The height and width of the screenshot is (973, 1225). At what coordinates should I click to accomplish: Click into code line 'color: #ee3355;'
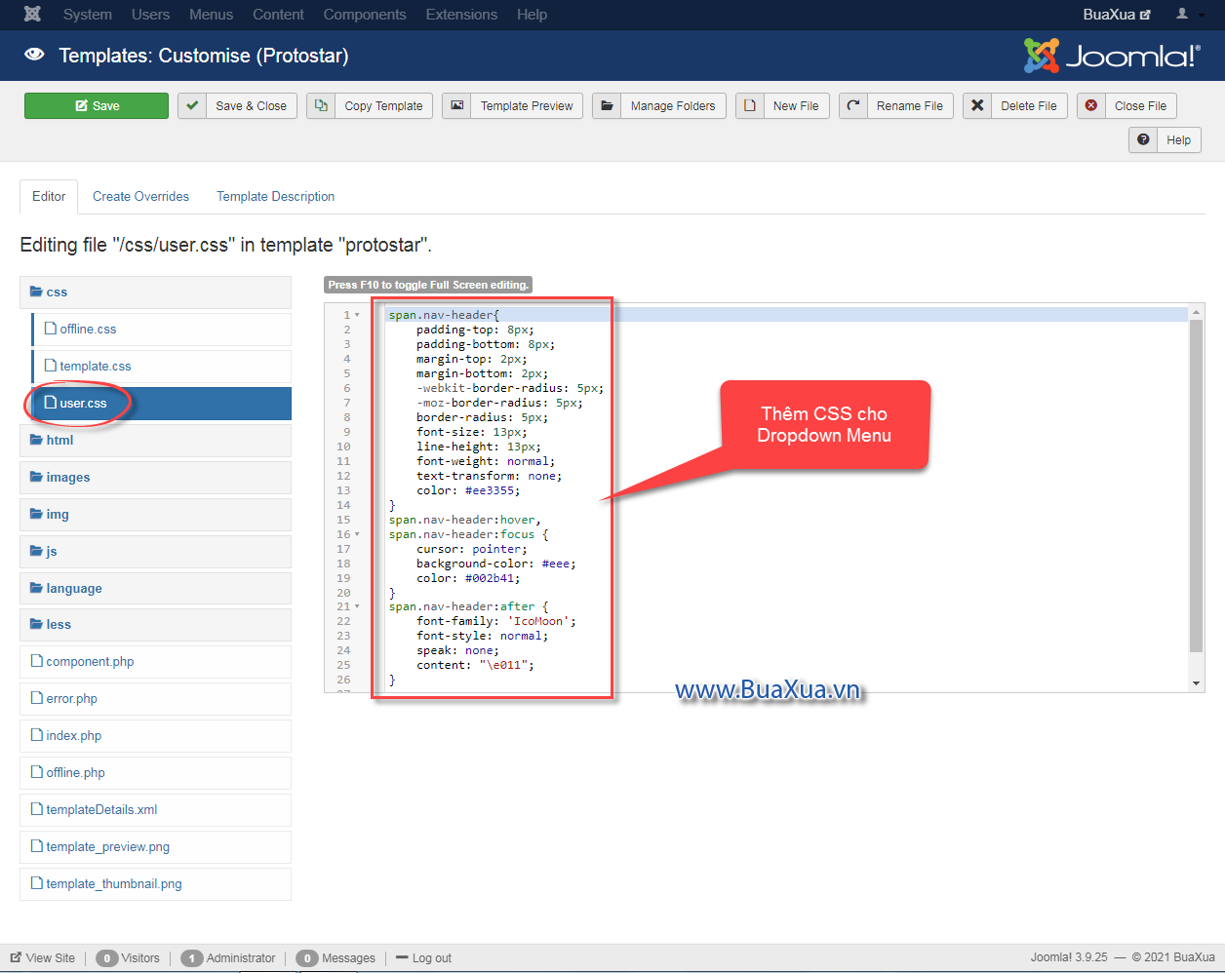[468, 490]
